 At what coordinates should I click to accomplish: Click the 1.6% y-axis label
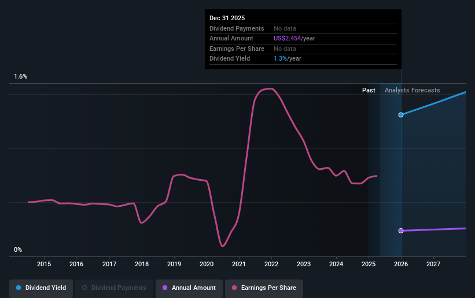(x=21, y=77)
